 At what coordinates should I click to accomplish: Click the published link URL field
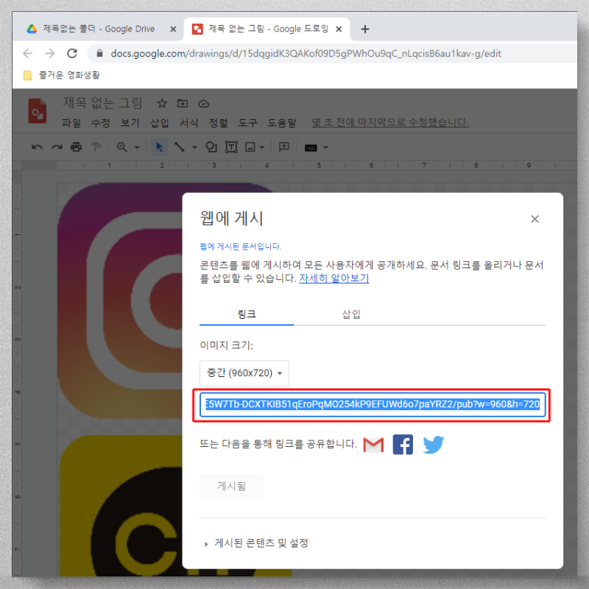[x=373, y=404]
